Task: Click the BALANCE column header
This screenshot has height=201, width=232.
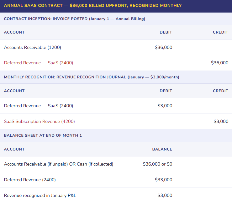Action: pyautogui.click(x=162, y=149)
